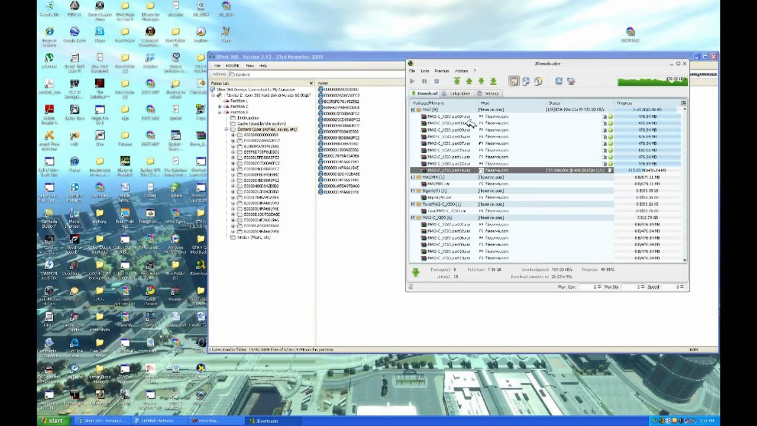The width and height of the screenshot is (757, 426).
Task: Click the Host column header in JDownloader
Action: pyautogui.click(x=512, y=103)
